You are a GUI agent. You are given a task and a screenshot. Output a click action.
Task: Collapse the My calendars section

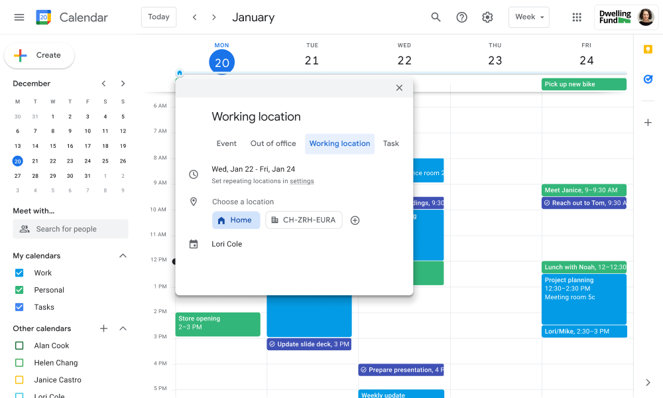(123, 255)
